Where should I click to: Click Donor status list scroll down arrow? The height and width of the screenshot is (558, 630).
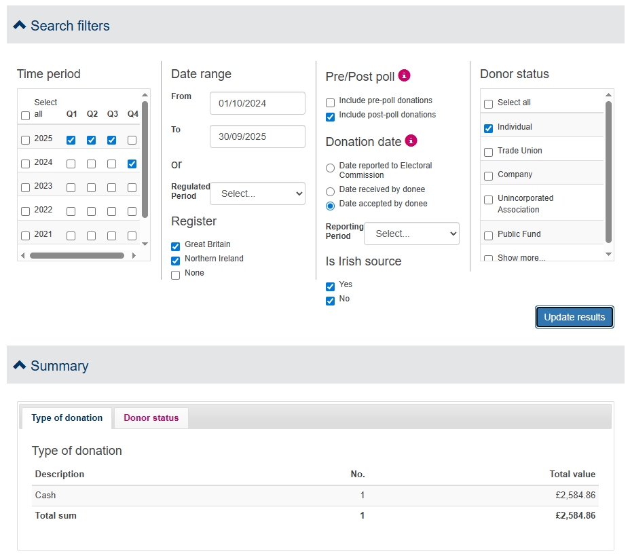608,254
